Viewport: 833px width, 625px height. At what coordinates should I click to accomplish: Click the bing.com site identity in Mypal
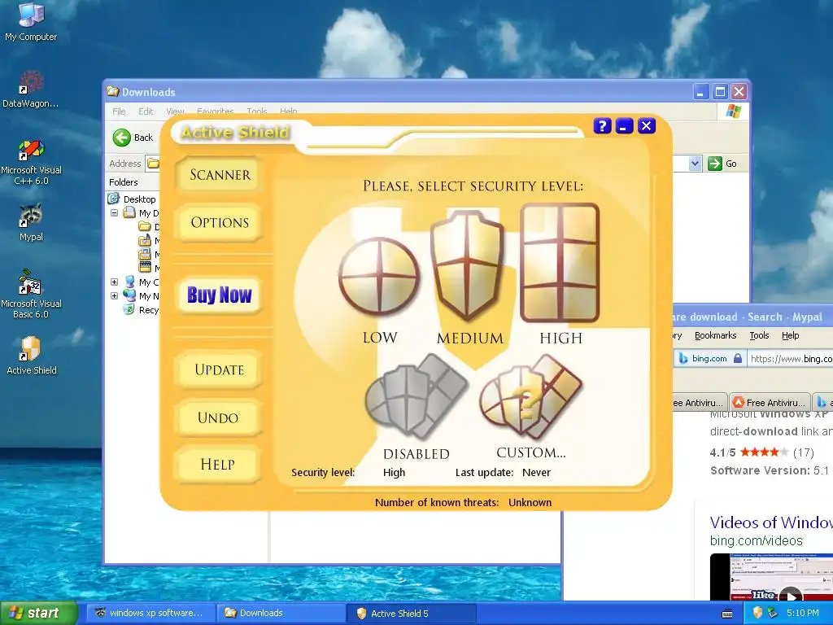pyautogui.click(x=709, y=359)
